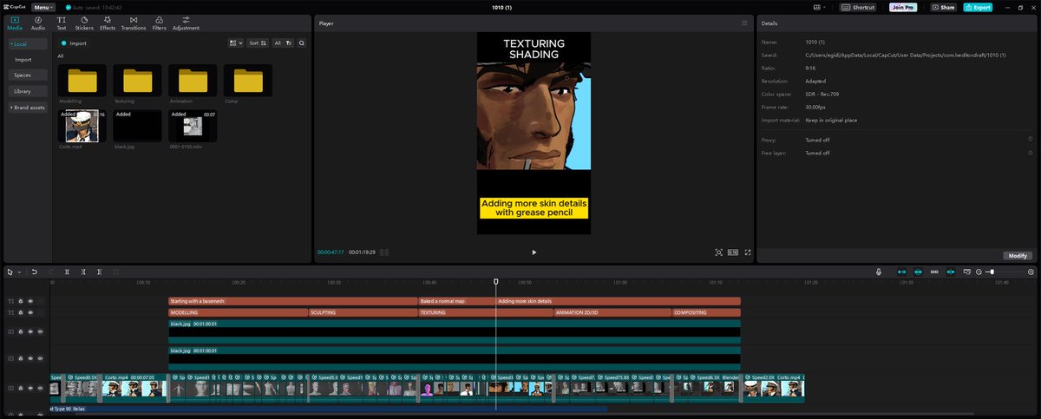This screenshot has width=1041, height=419.
Task: Open the Comp folder
Action: pos(248,80)
